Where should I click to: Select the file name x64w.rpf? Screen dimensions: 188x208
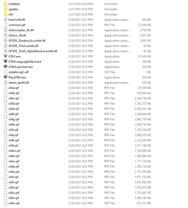pos(14,203)
